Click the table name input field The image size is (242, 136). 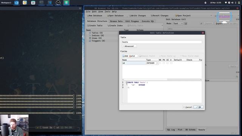tap(162, 42)
